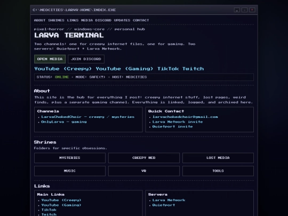Minimize the INDEX.EXE window
The height and width of the screenshot is (216, 288).
[237, 10]
